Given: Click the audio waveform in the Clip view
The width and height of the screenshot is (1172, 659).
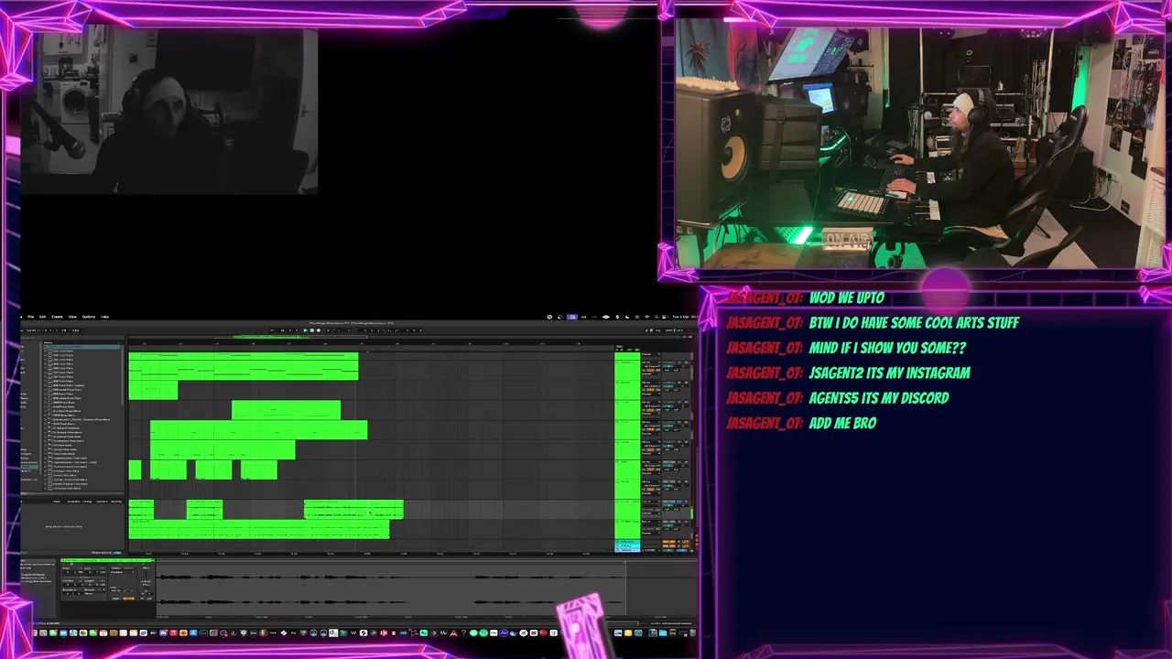Looking at the screenshot, I should pyautogui.click(x=389, y=589).
